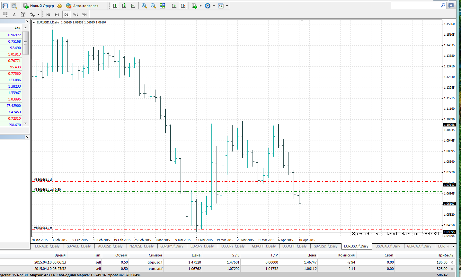Image resolution: width=461 pixels, height=277 pixels.
Task: Open MetaEditor via the yellow book icon
Action: click(60, 6)
